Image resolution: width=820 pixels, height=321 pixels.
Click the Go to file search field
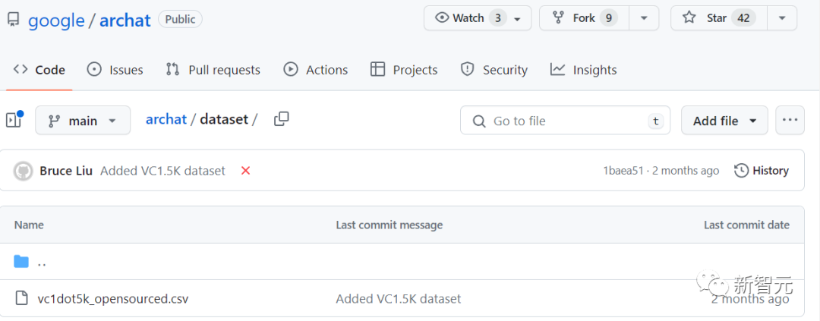coord(566,121)
